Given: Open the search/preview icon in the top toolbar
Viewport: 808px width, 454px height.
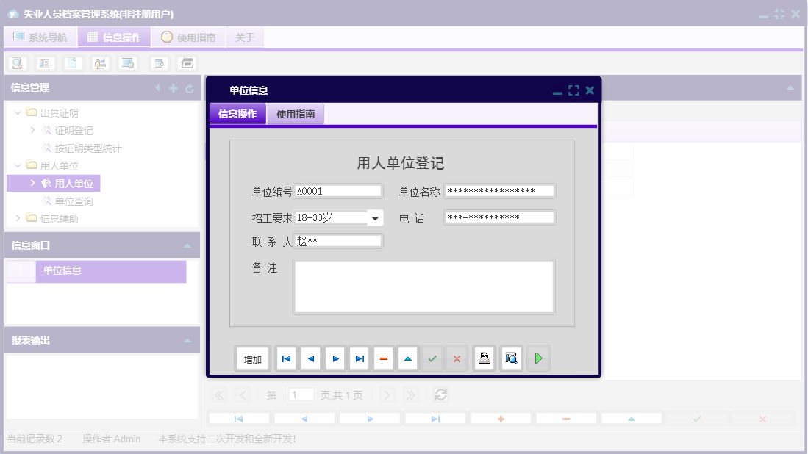Looking at the screenshot, I should tap(16, 63).
